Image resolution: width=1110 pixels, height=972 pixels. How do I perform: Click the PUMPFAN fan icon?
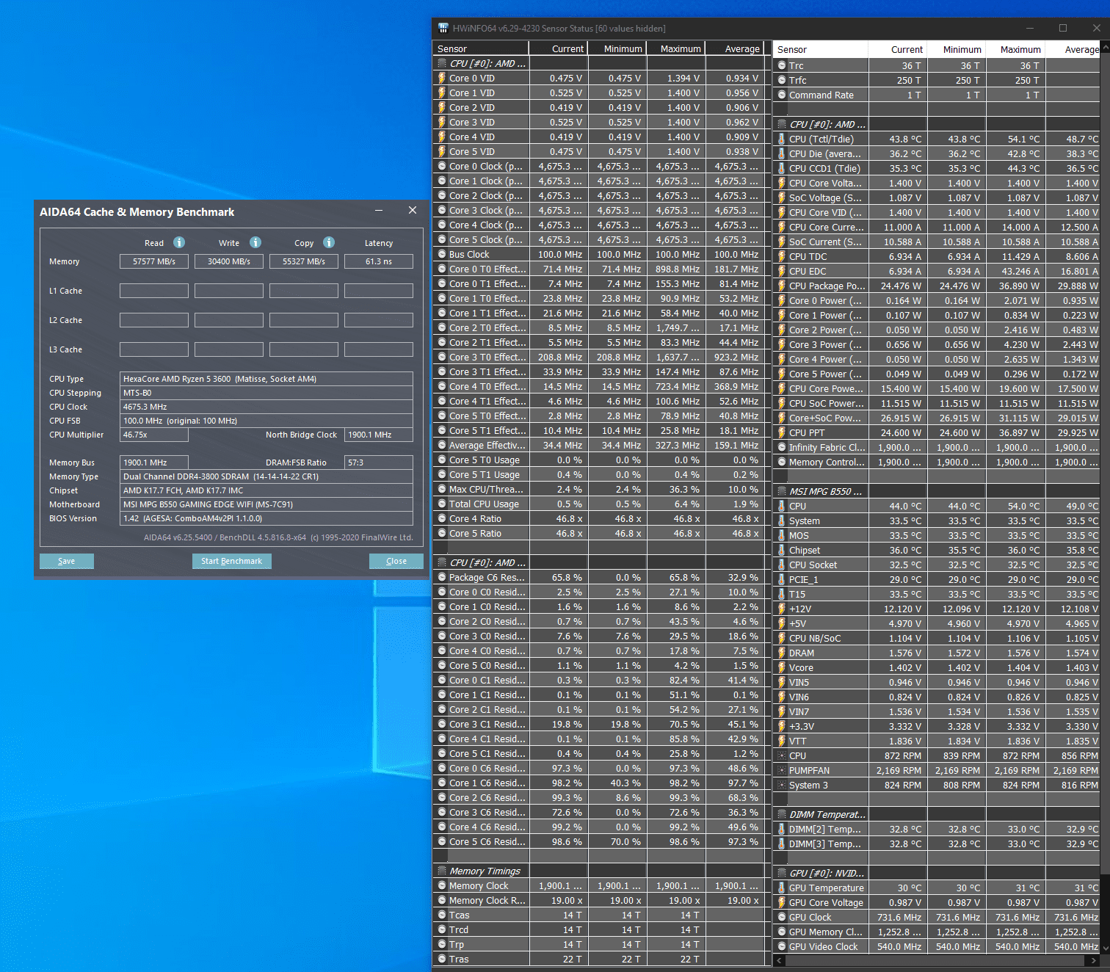(782, 770)
